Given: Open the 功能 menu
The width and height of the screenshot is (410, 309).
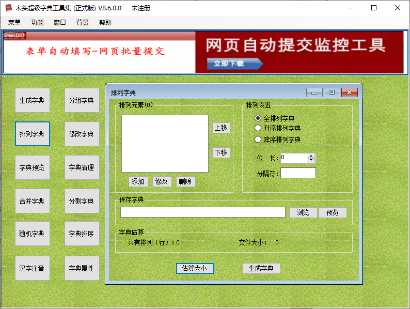Looking at the screenshot, I should (37, 23).
